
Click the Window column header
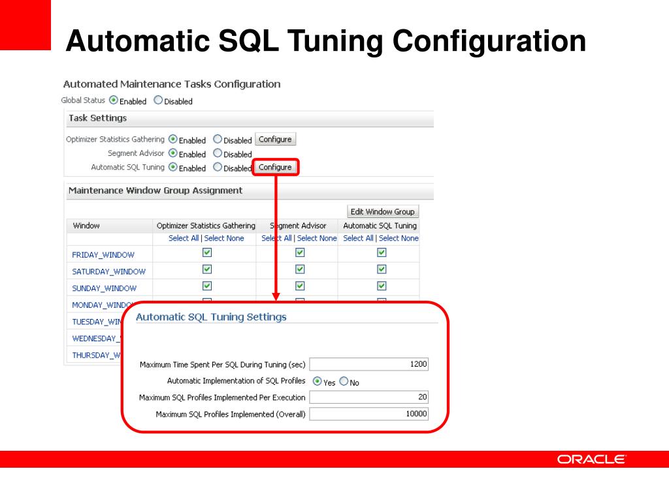point(86,225)
